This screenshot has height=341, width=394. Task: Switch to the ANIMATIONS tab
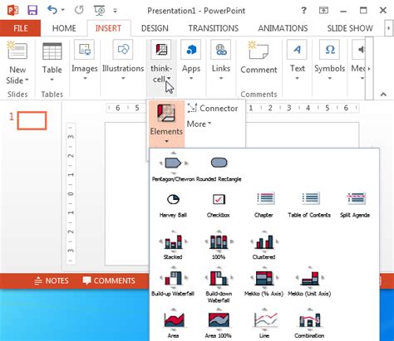click(x=283, y=28)
